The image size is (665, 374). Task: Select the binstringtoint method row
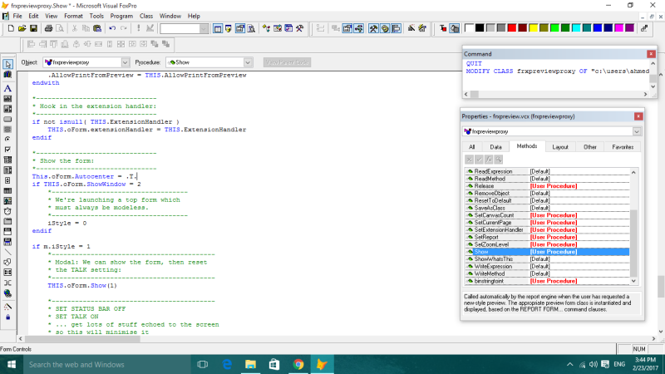547,281
